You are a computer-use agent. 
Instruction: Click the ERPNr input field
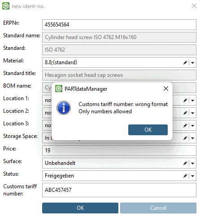click(119, 25)
